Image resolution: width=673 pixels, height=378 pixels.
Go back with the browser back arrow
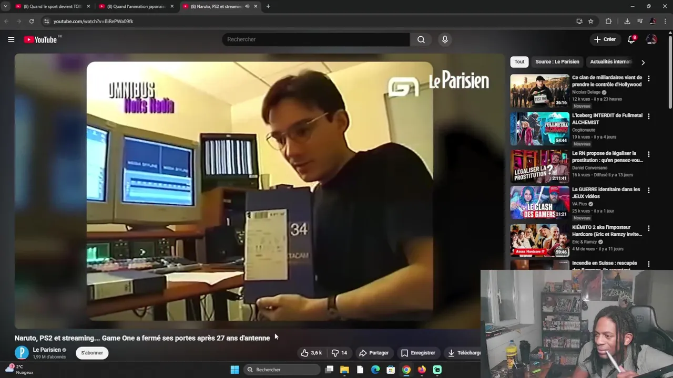(6, 21)
